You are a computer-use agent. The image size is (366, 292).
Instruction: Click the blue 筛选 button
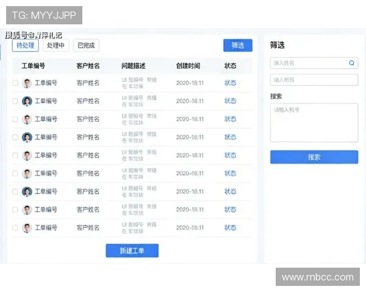pos(238,46)
